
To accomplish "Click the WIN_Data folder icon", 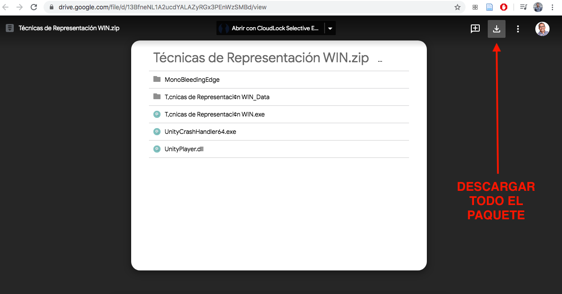I will point(157,97).
